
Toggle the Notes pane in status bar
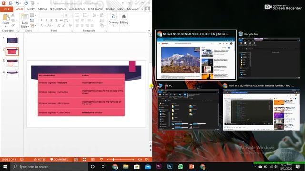pyautogui.click(x=40, y=160)
